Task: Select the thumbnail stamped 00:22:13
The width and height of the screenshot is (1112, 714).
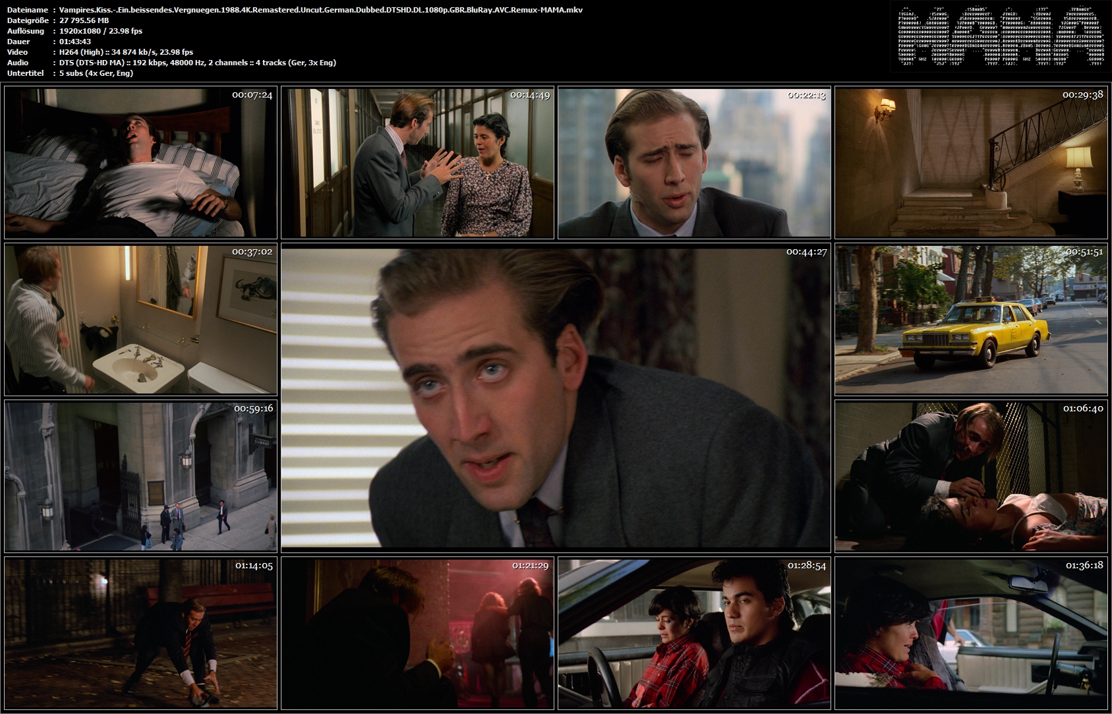Action: coord(694,162)
